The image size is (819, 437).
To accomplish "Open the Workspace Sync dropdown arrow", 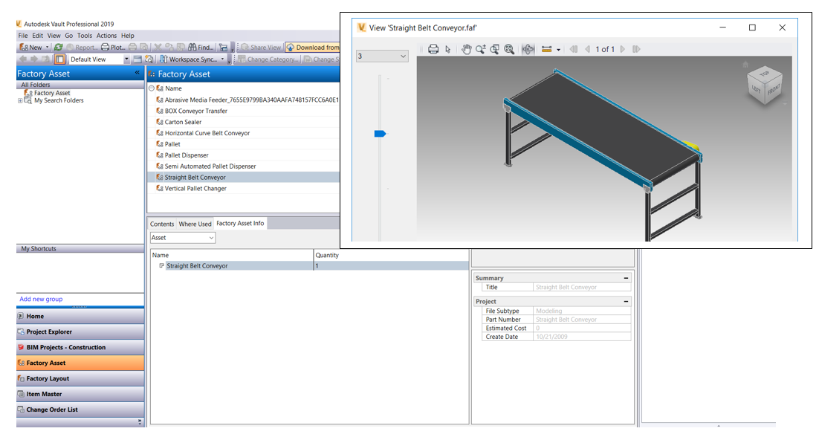I will click(222, 59).
